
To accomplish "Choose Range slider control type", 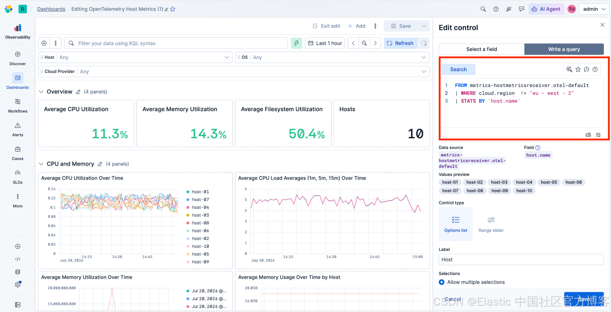I will pyautogui.click(x=491, y=224).
